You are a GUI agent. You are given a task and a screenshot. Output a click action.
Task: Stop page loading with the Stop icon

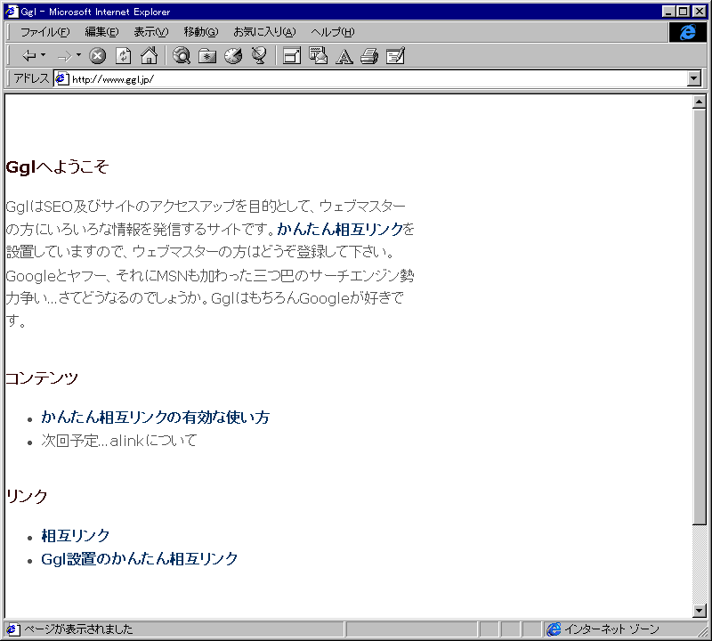click(x=97, y=56)
